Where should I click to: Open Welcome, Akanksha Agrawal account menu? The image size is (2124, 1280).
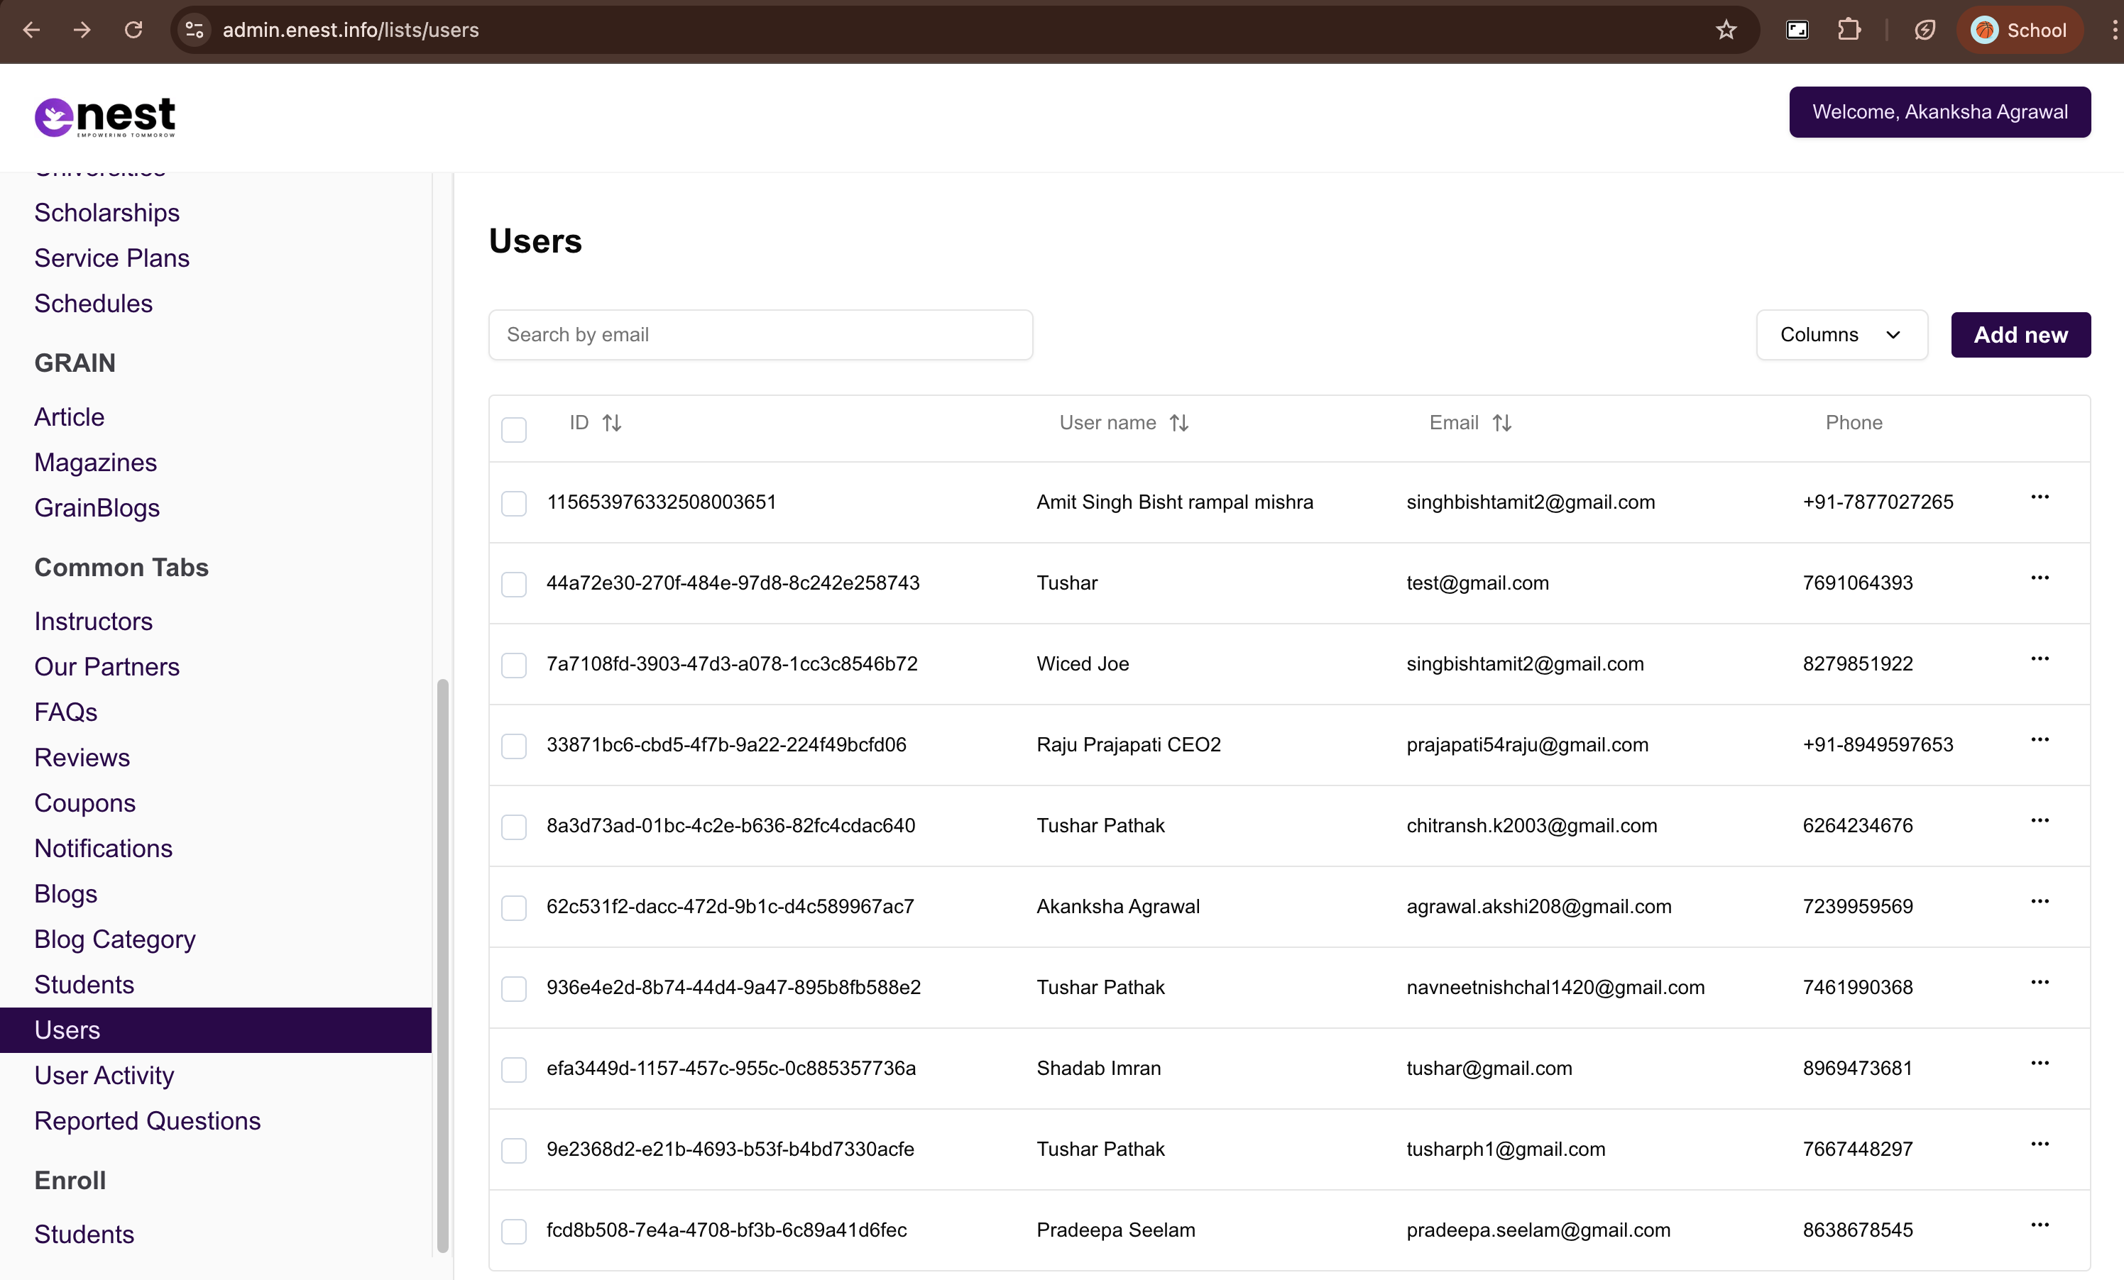point(1939,112)
